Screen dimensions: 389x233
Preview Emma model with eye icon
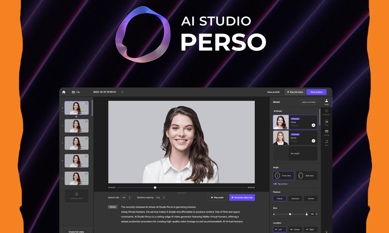(313, 141)
